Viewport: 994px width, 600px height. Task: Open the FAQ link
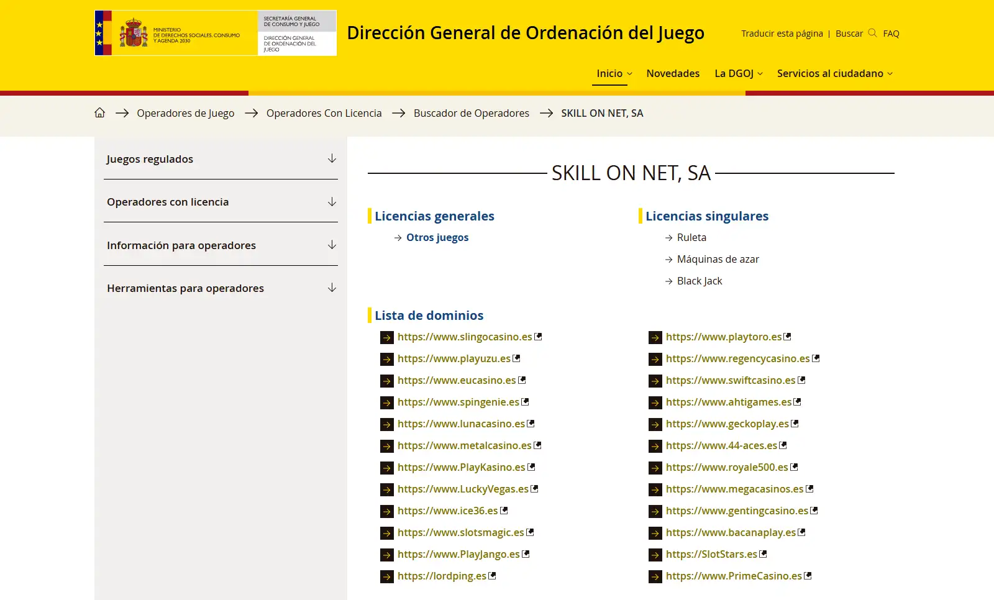[x=891, y=34]
